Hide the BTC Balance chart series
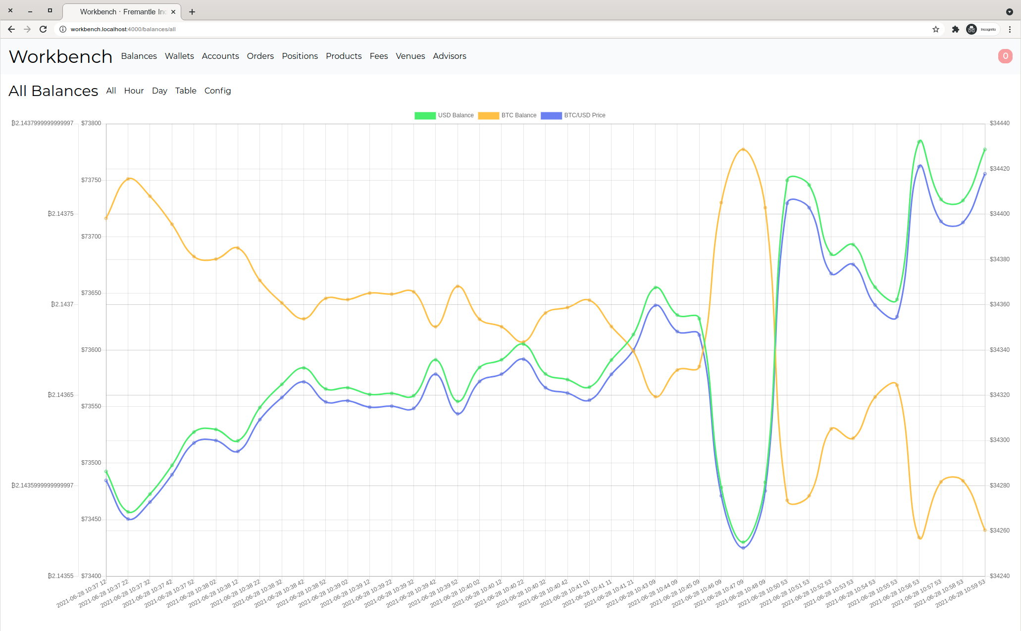 click(508, 115)
